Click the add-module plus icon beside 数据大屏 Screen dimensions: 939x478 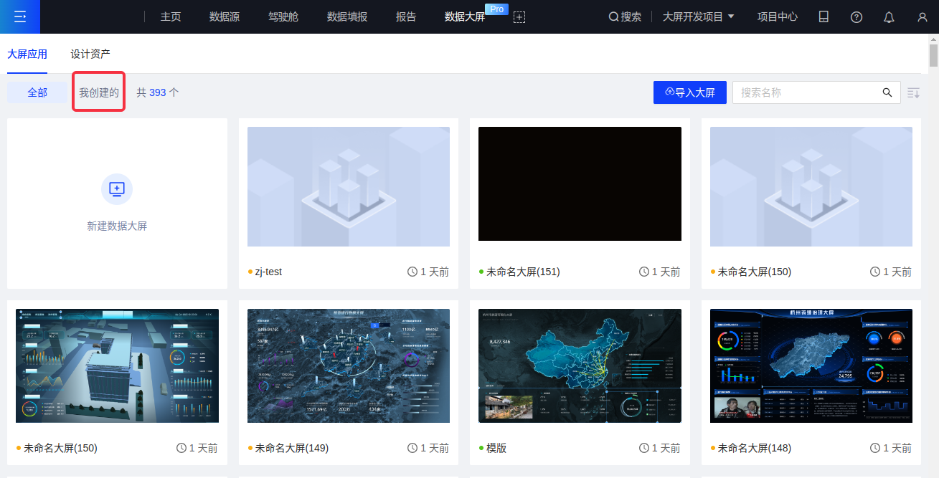pyautogui.click(x=519, y=17)
